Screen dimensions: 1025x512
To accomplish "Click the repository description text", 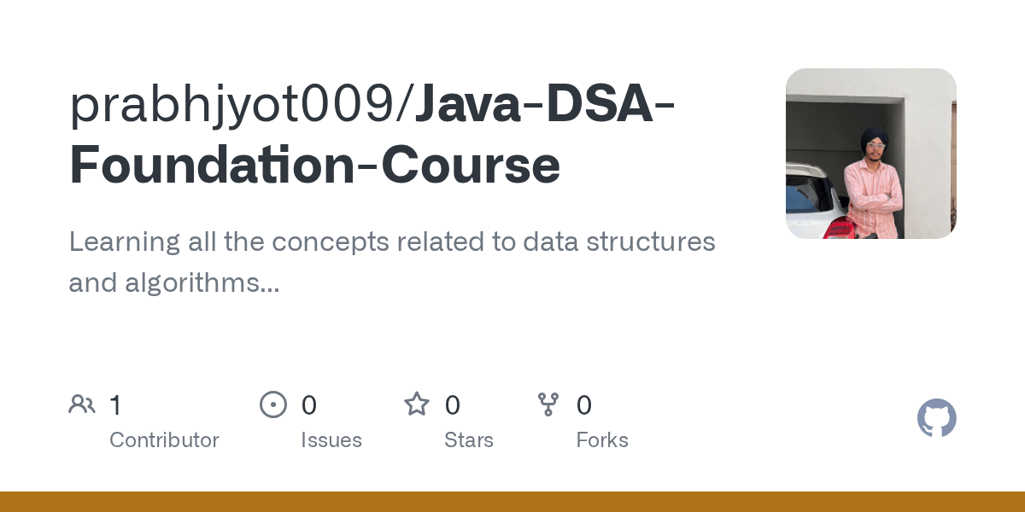I will tap(391, 242).
